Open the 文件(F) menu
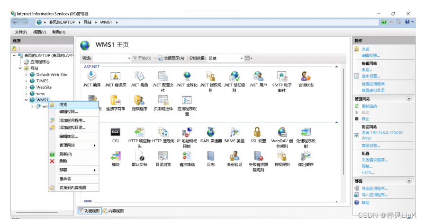The image size is (424, 223). coord(21,32)
